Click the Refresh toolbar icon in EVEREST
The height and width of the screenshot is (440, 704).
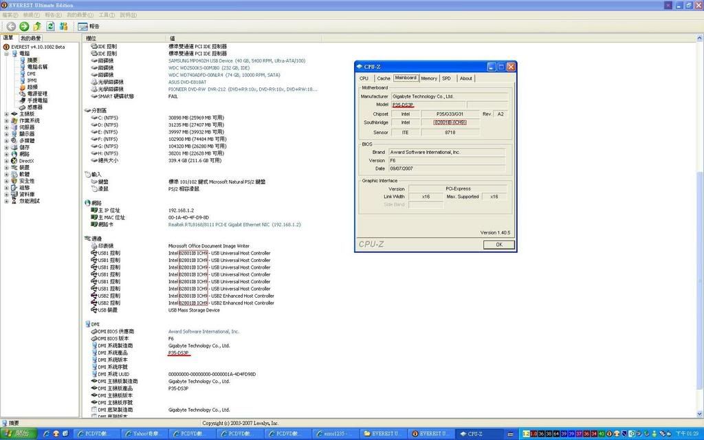point(50,27)
